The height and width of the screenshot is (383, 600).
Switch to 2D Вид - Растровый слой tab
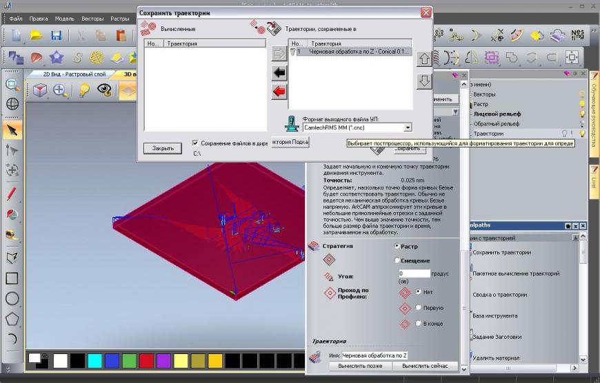click(74, 74)
